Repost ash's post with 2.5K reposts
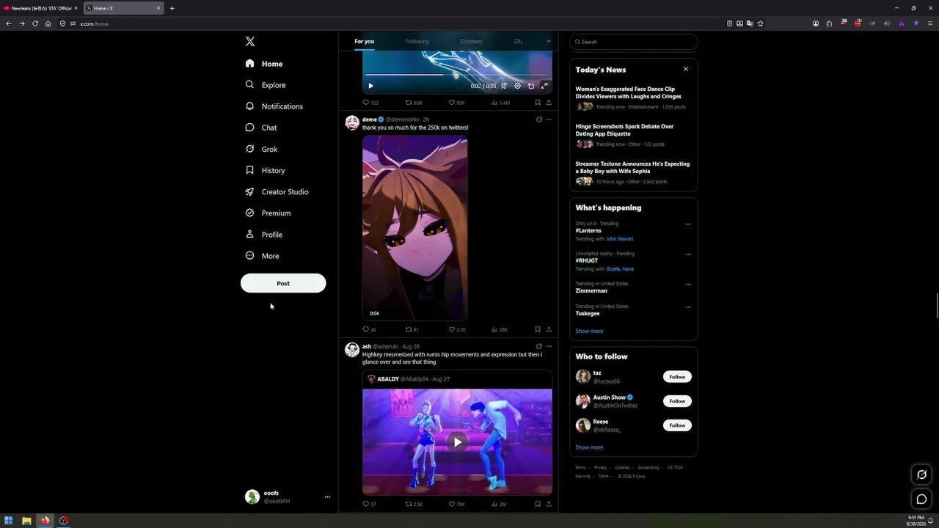939x528 pixels. coord(409,505)
